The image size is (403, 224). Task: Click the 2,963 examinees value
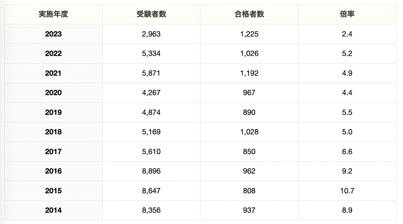pyautogui.click(x=151, y=34)
